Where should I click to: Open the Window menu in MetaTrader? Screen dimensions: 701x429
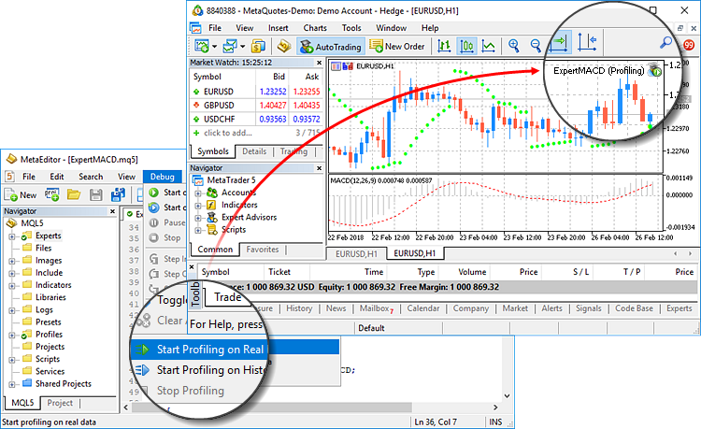[391, 28]
